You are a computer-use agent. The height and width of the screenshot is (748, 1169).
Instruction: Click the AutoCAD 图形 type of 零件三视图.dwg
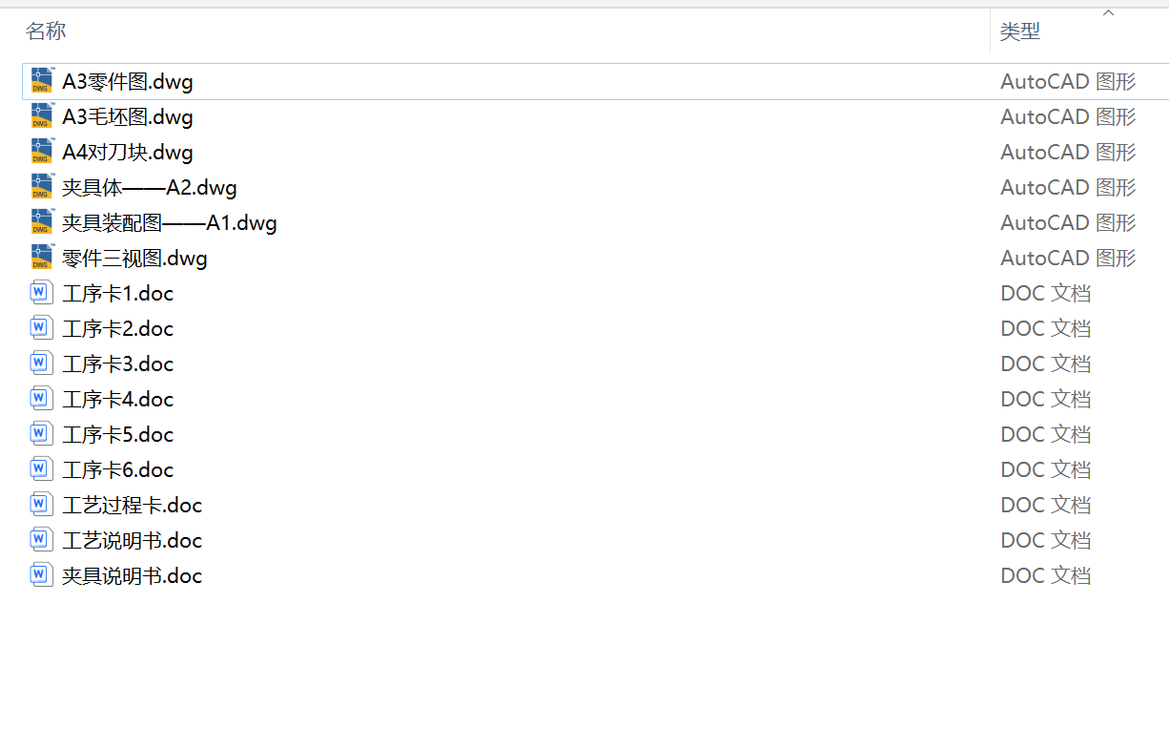1068,259
